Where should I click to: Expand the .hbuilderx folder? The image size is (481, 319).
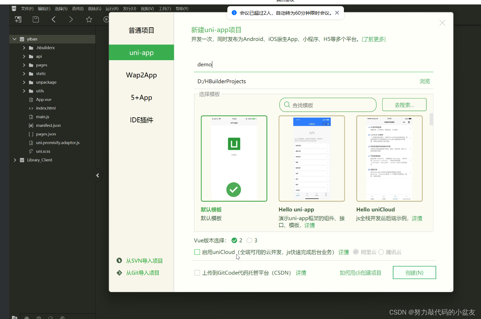(x=24, y=48)
